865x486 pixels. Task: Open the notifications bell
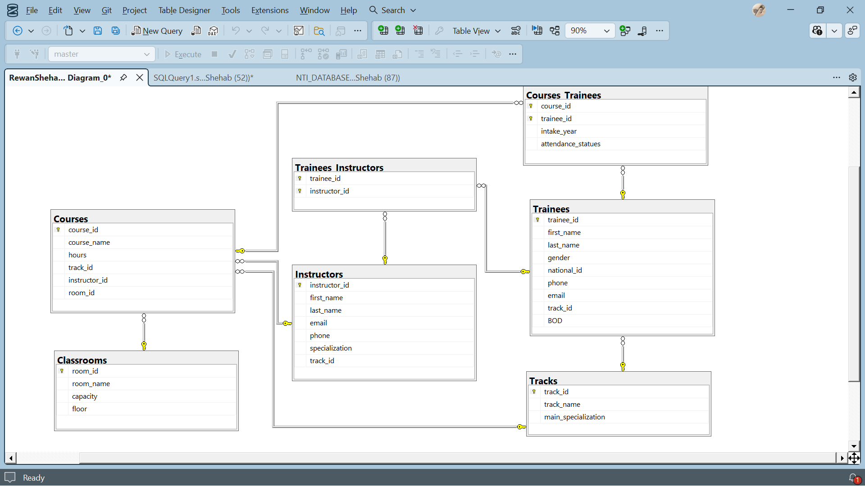[854, 477]
